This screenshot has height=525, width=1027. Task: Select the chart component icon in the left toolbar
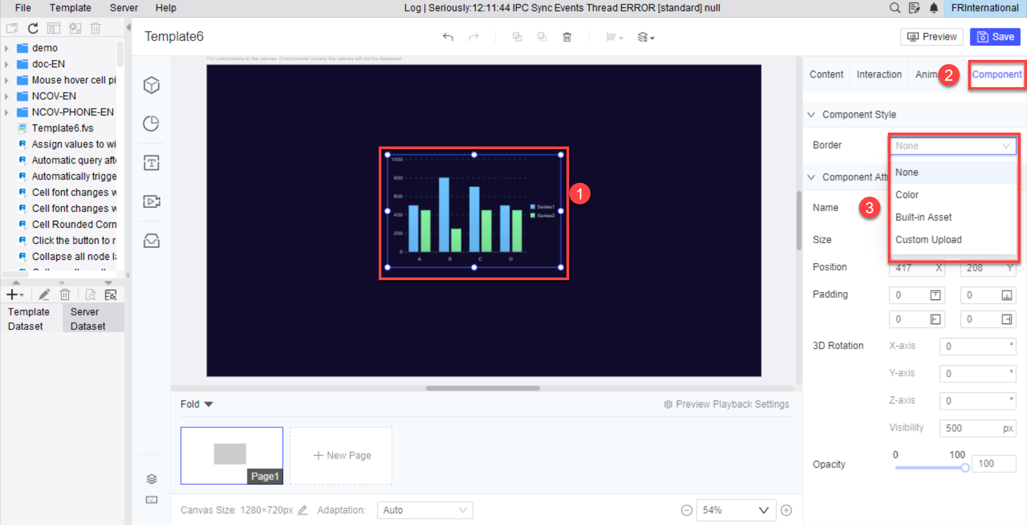tap(151, 123)
